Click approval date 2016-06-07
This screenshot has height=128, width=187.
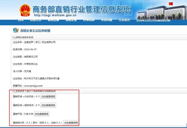pos(30,49)
